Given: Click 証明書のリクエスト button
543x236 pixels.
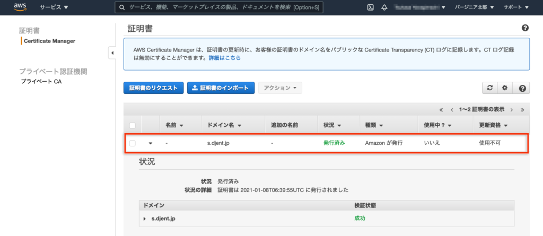Looking at the screenshot, I should pos(153,88).
